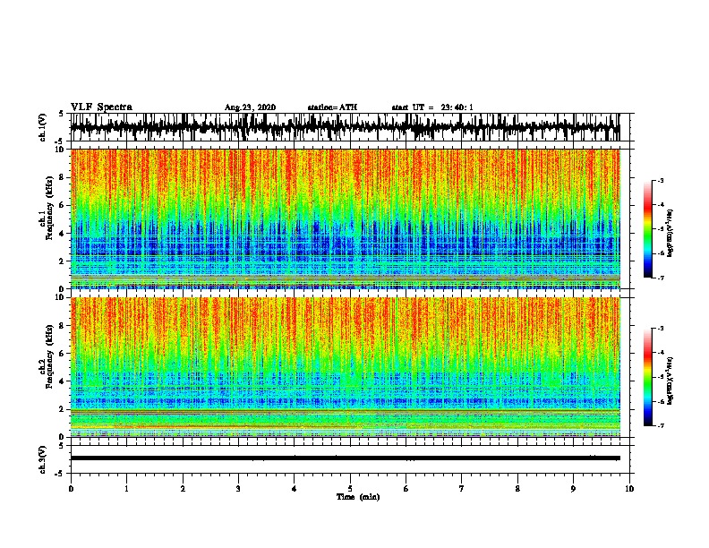Click the ch.3(V) axis label
The image size is (709, 548).
(x=42, y=459)
